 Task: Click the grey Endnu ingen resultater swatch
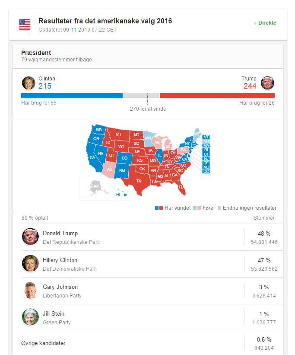click(219, 208)
